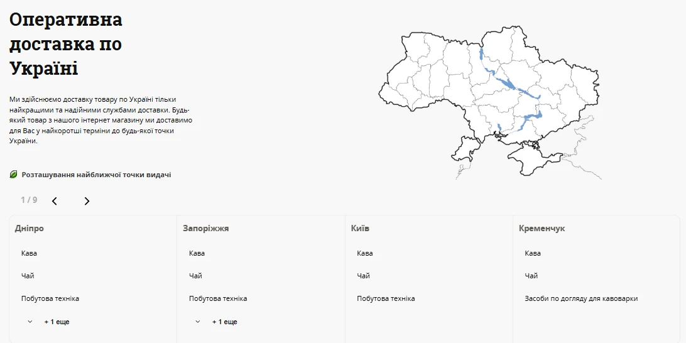Select Кава under Запоріжжя
Image resolution: width=686 pixels, height=343 pixels.
pyautogui.click(x=197, y=253)
